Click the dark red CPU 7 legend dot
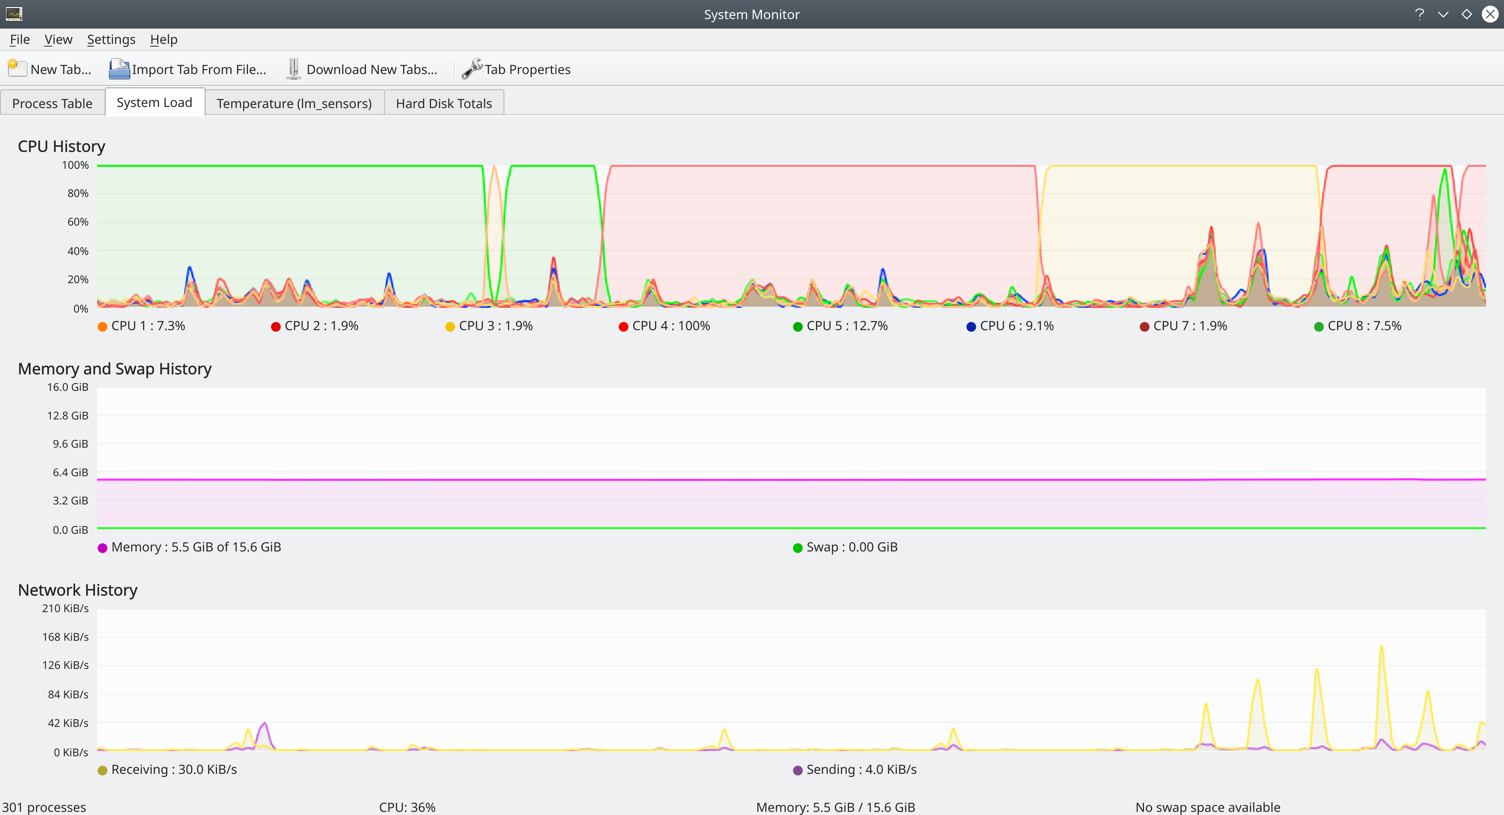 (x=1144, y=327)
